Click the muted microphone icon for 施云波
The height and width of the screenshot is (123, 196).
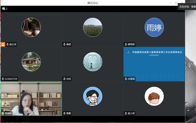click(7, 44)
